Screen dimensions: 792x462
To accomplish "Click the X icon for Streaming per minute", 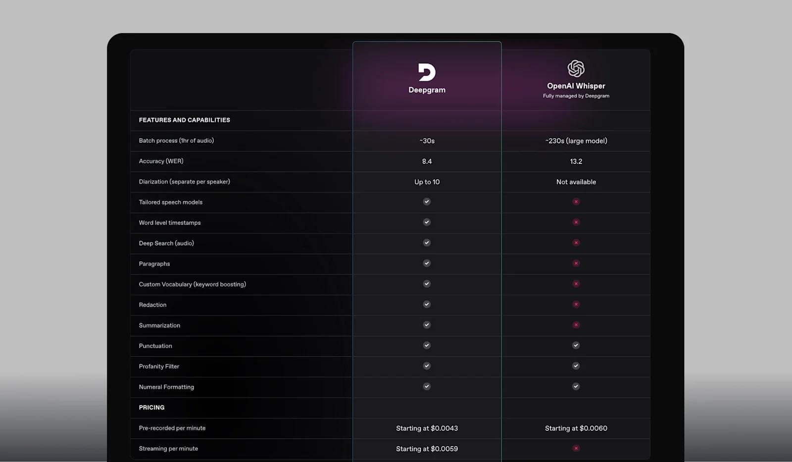I will tap(576, 448).
